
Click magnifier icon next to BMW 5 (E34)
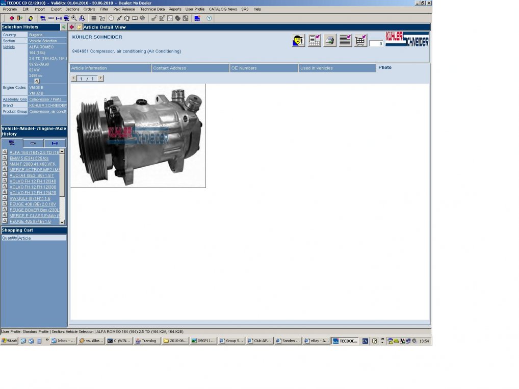5,158
